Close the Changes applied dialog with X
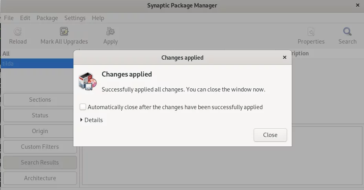The width and height of the screenshot is (364, 190). [285, 57]
